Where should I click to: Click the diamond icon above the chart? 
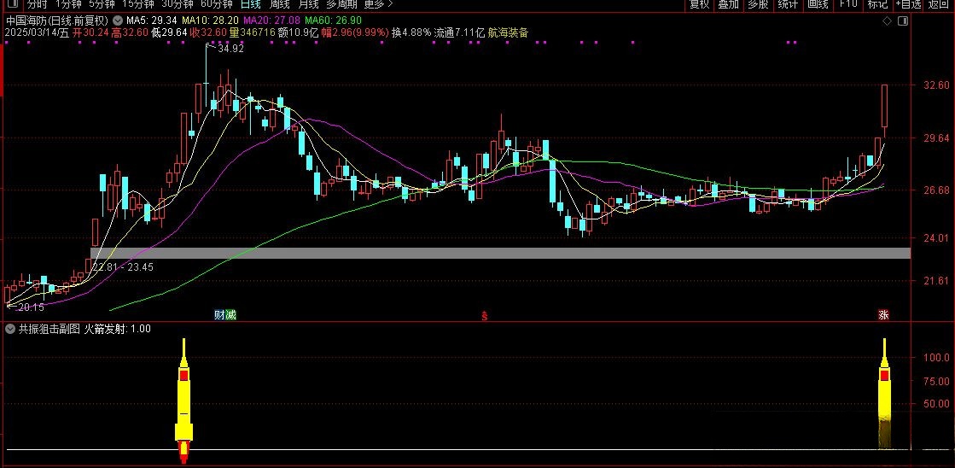point(888,19)
